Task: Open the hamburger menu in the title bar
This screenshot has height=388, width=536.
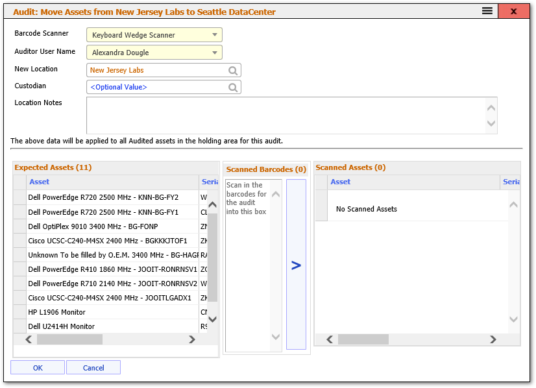Action: (x=487, y=11)
